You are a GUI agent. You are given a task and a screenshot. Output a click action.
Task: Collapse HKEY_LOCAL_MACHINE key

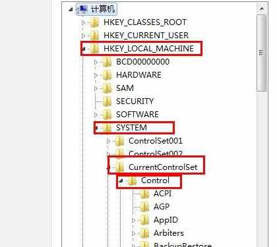click(83, 49)
